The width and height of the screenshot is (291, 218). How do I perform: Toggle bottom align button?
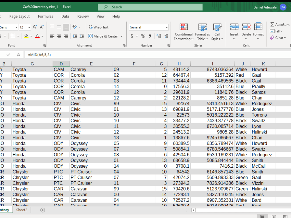(66, 27)
